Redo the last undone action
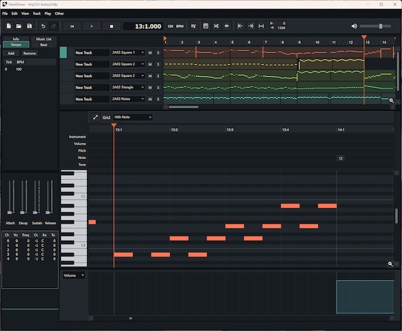402x331 pixels. click(x=54, y=26)
